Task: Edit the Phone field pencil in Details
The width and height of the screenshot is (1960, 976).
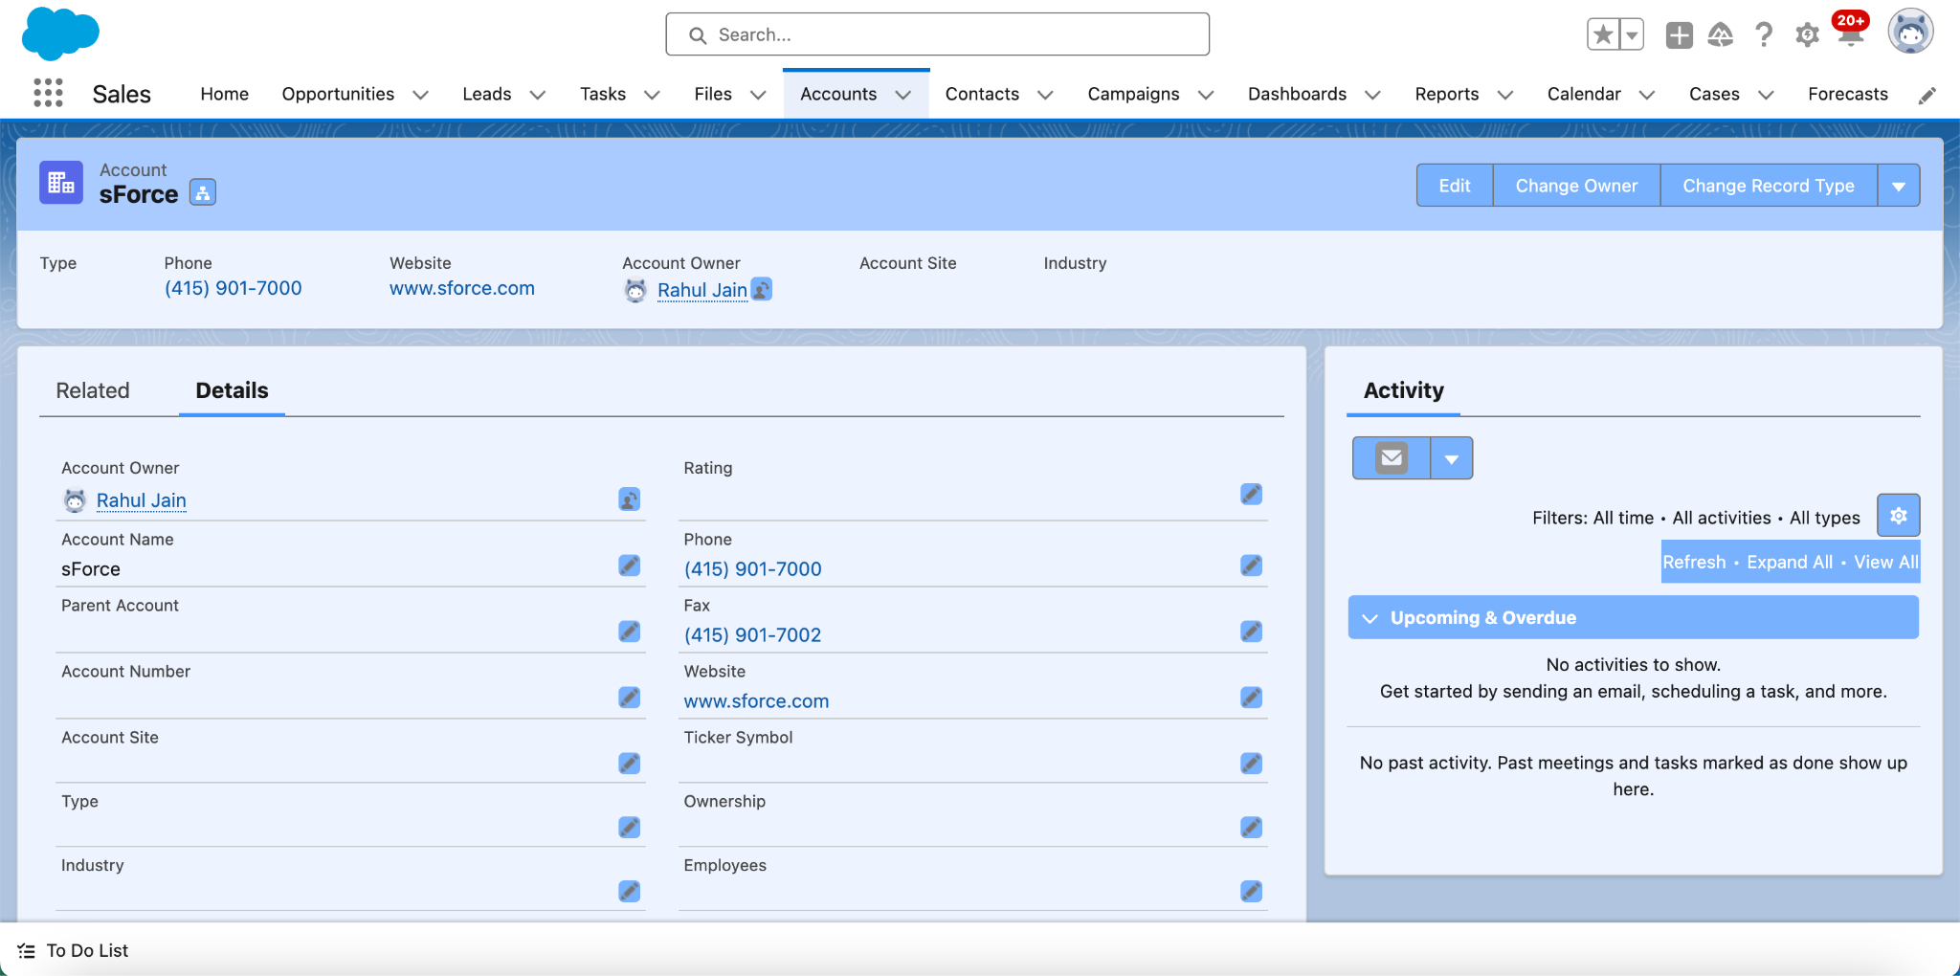Action: click(1251, 566)
